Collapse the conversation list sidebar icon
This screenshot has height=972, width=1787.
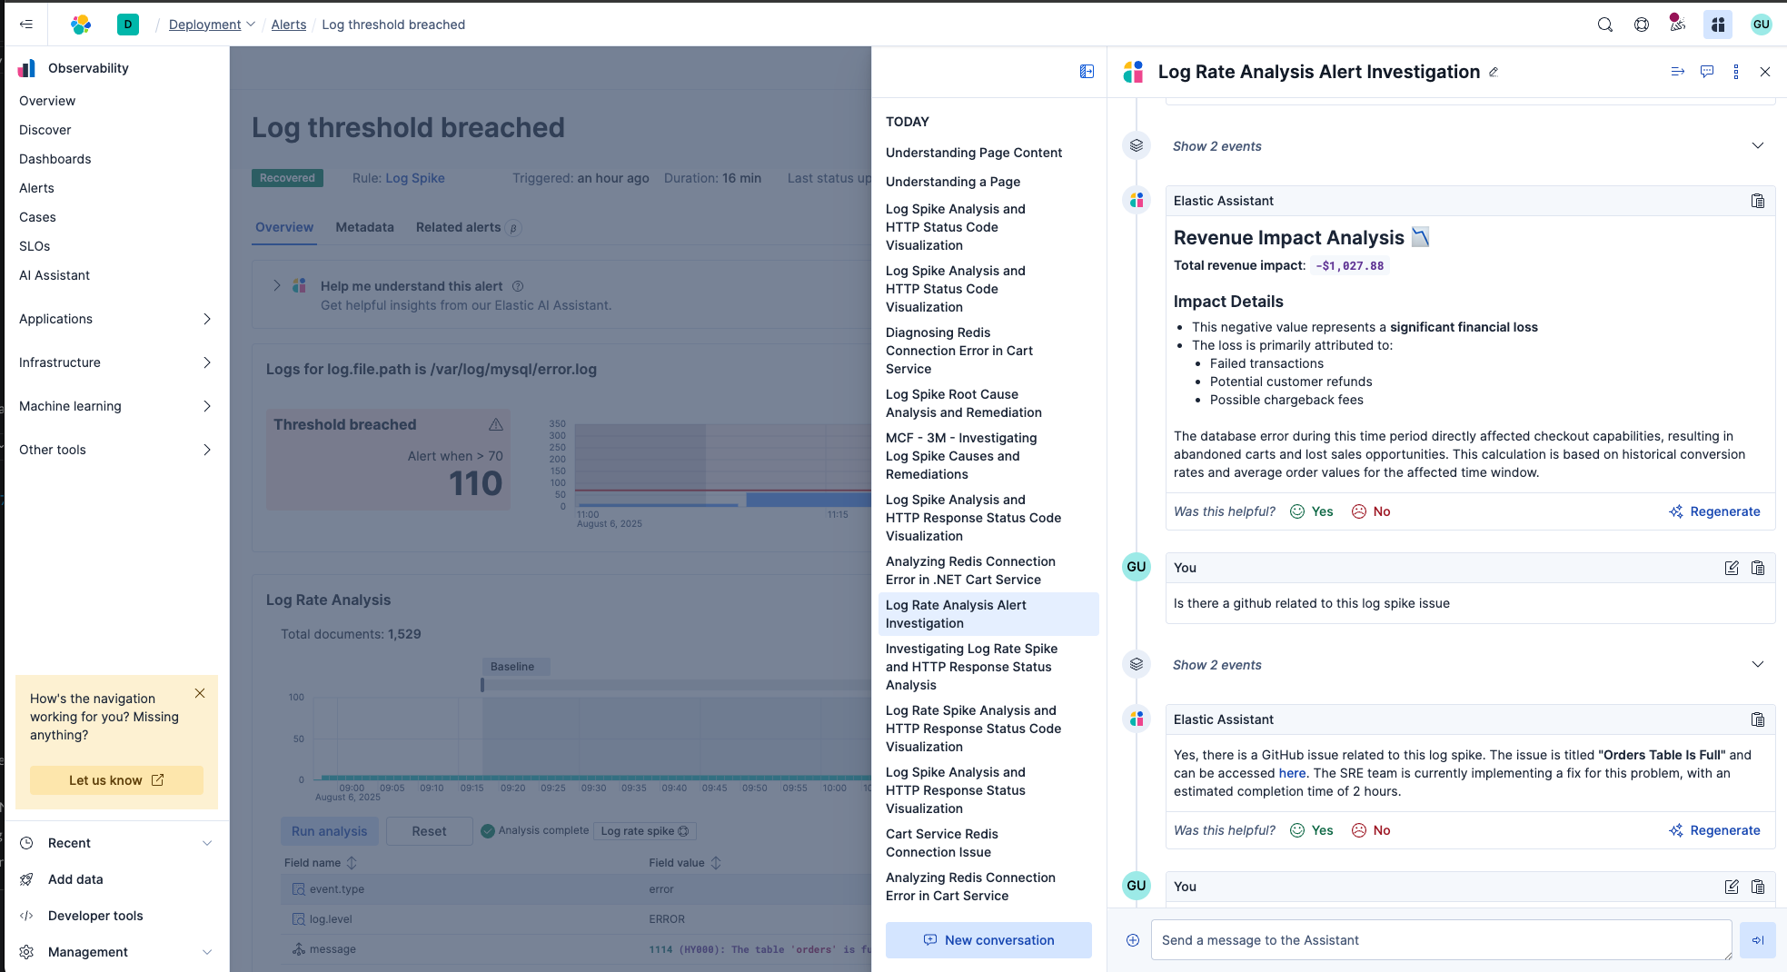[x=1087, y=72]
